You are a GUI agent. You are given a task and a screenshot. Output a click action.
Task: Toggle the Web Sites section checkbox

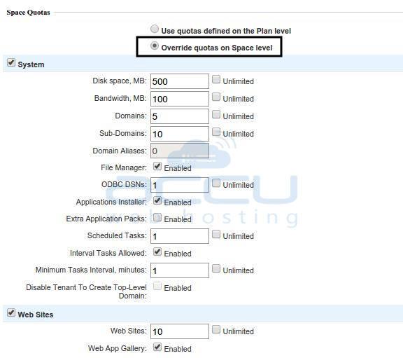[11, 312]
